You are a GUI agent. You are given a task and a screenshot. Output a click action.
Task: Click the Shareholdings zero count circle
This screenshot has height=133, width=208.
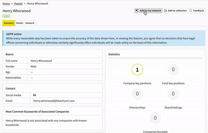pos(173,94)
